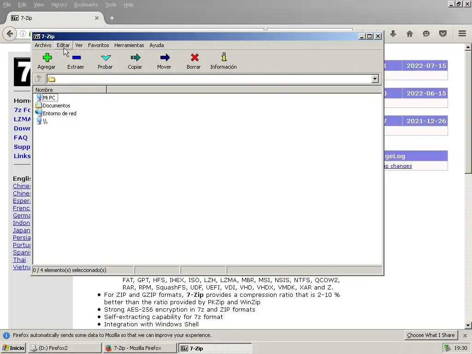Select the Entorno de red network icon
Screen dimensions: 472x354
coord(39,113)
